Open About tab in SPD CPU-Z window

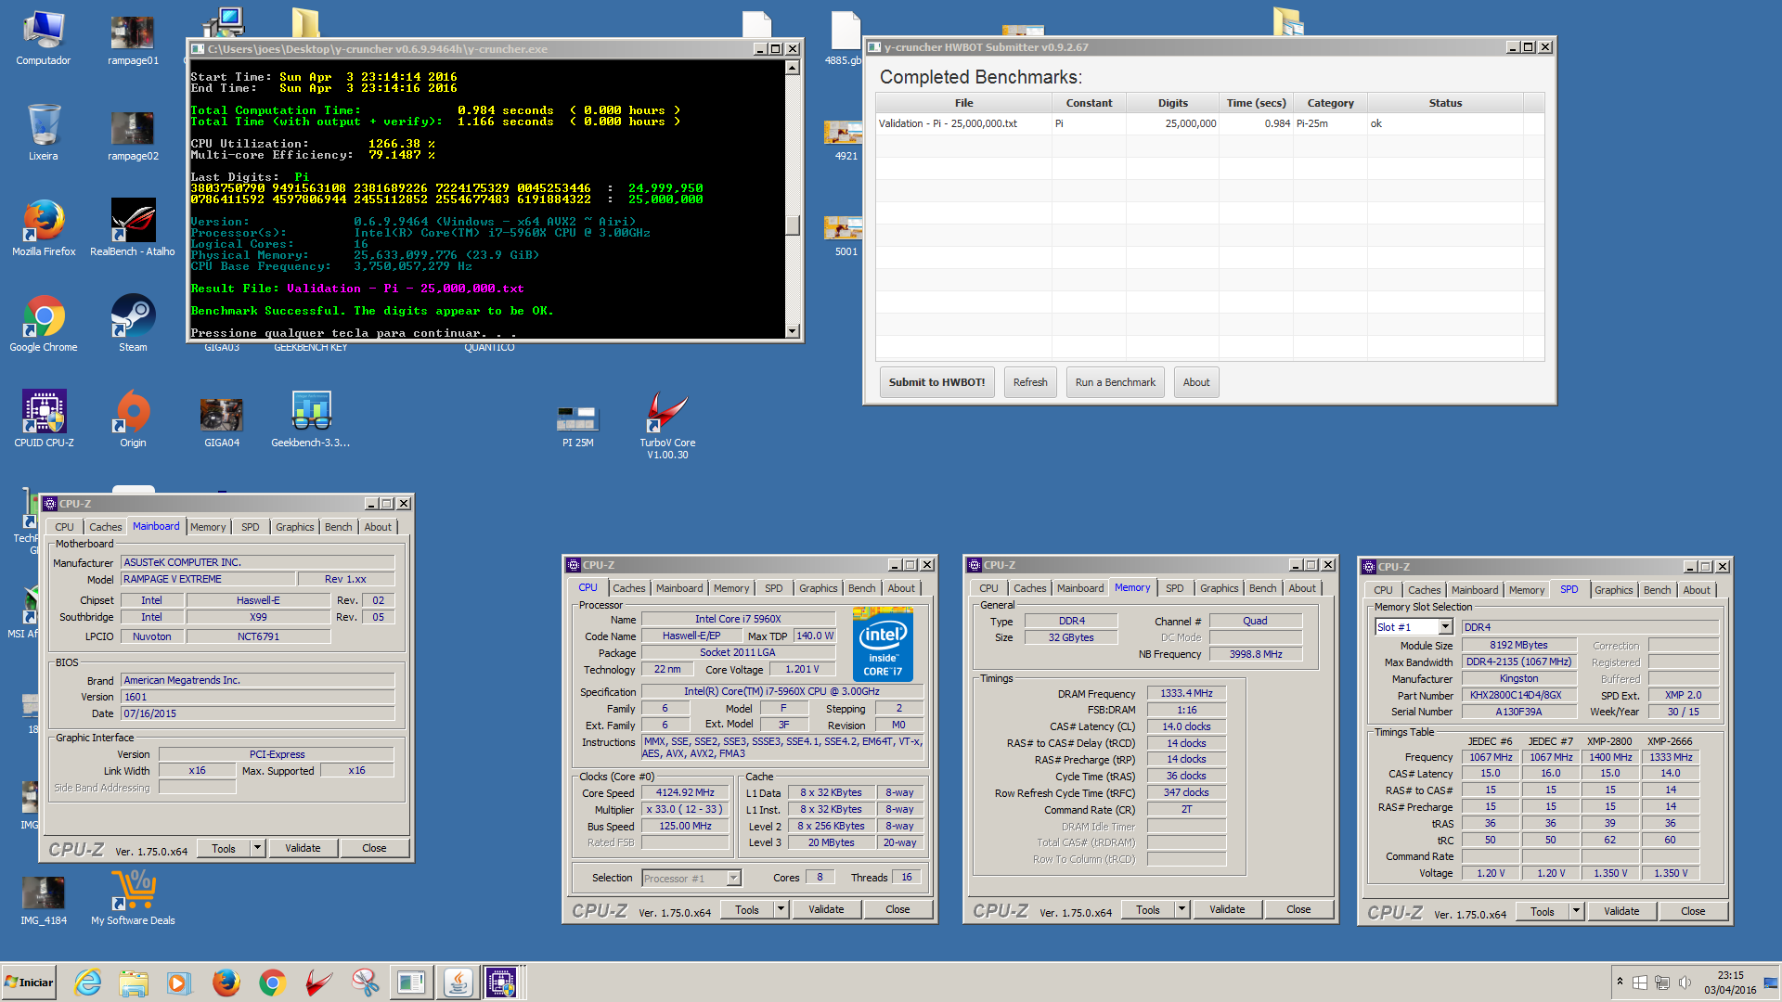tap(1696, 590)
